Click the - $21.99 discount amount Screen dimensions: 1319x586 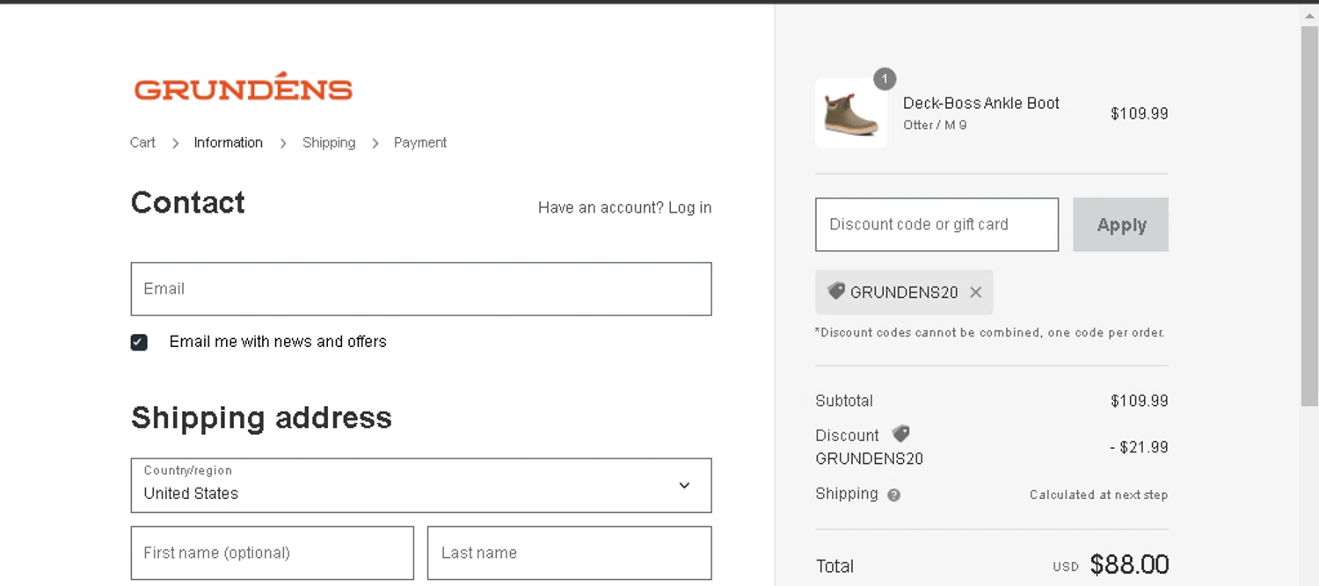pos(1139,447)
